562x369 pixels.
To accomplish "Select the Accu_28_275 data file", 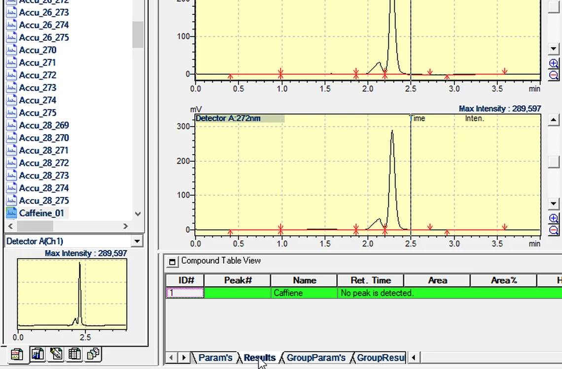I will point(44,200).
